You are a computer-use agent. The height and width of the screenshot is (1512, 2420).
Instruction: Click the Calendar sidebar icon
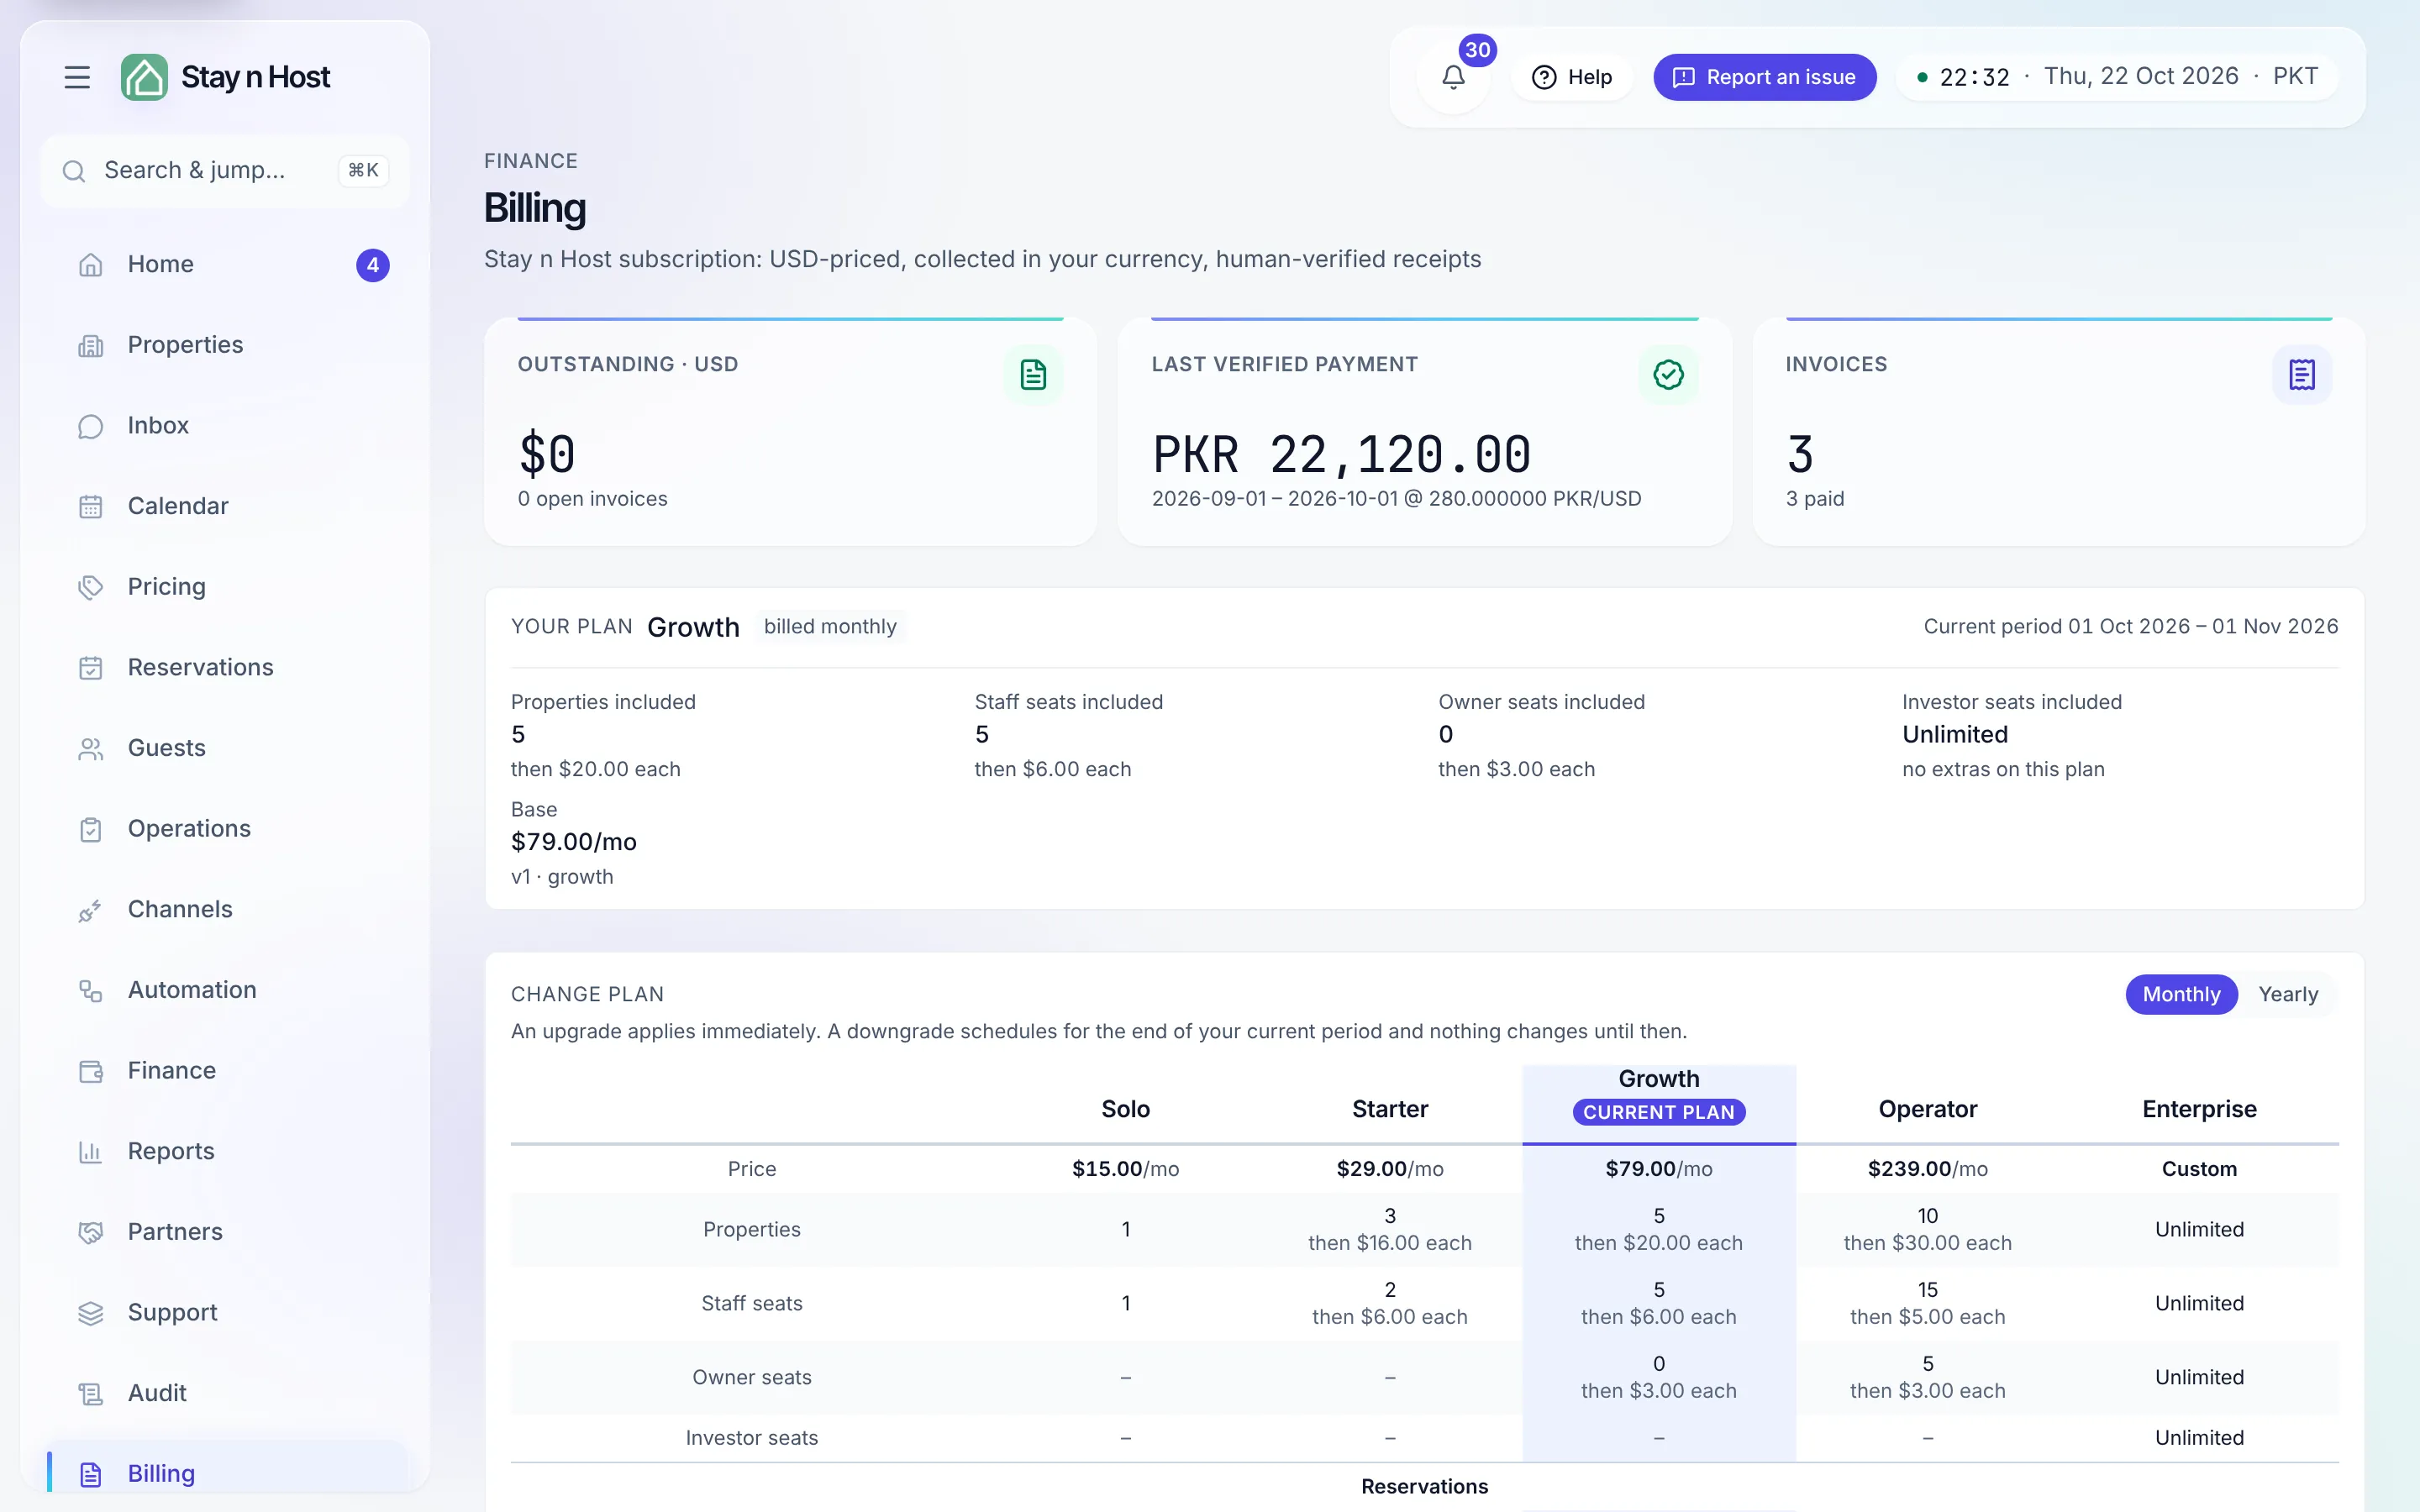point(91,507)
